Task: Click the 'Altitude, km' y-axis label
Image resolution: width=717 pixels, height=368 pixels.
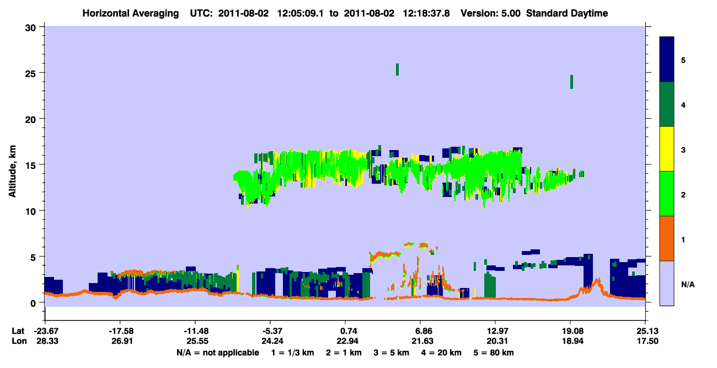Action: [12, 166]
